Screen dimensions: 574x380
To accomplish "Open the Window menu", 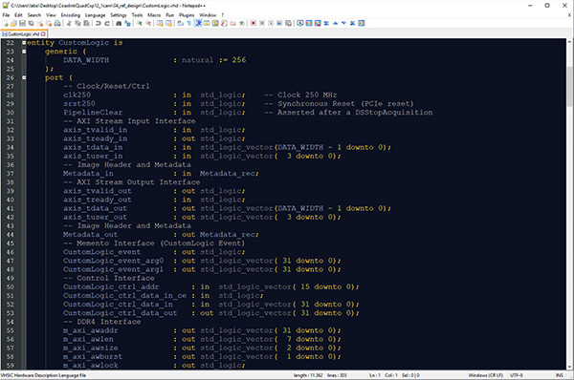I will tap(208, 15).
